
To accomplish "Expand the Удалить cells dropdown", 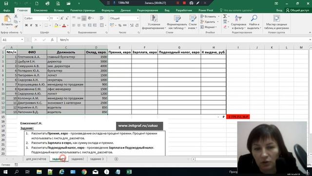I will click(x=217, y=22).
